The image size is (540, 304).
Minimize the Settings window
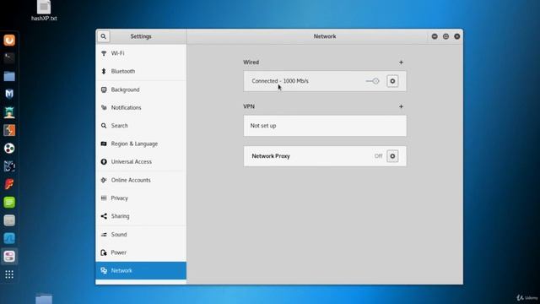tap(435, 36)
